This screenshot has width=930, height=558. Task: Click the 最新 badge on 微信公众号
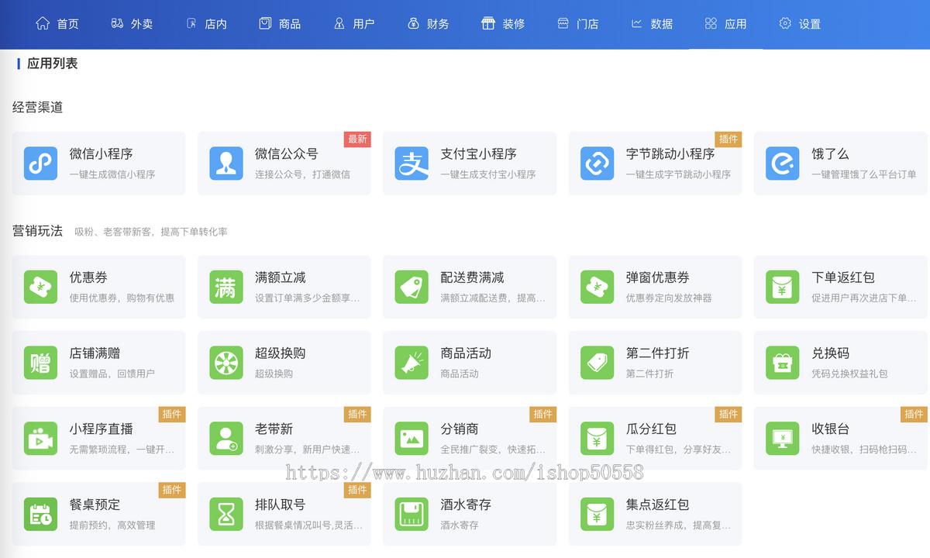[x=357, y=139]
